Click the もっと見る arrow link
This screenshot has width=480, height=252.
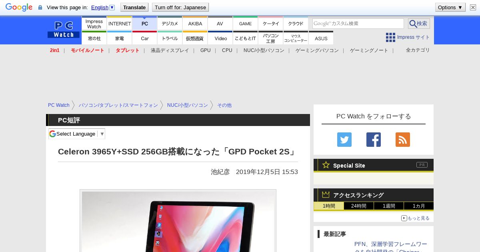click(415, 218)
